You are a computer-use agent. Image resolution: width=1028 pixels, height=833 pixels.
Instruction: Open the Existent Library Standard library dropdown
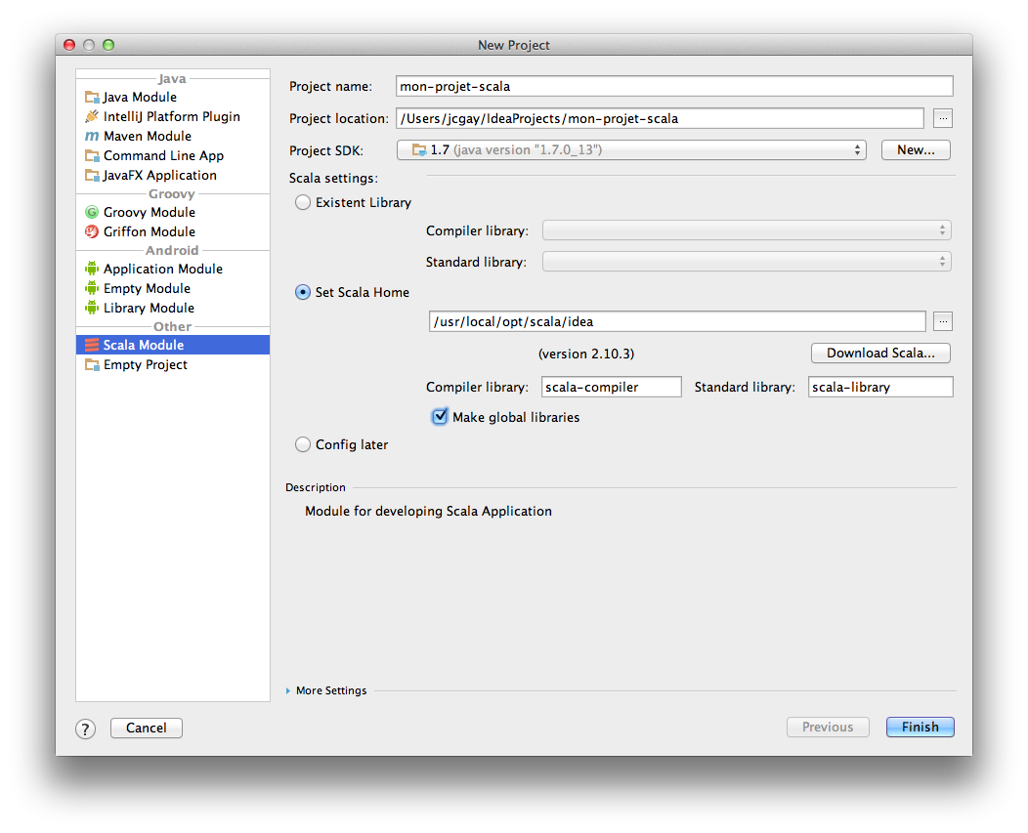(747, 262)
